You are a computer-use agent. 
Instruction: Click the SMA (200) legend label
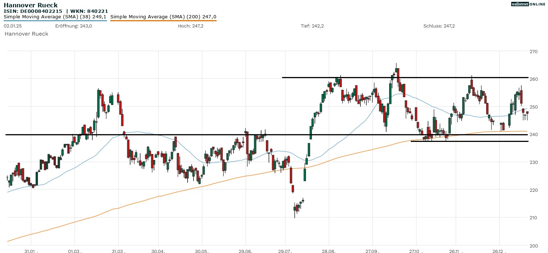(x=163, y=17)
